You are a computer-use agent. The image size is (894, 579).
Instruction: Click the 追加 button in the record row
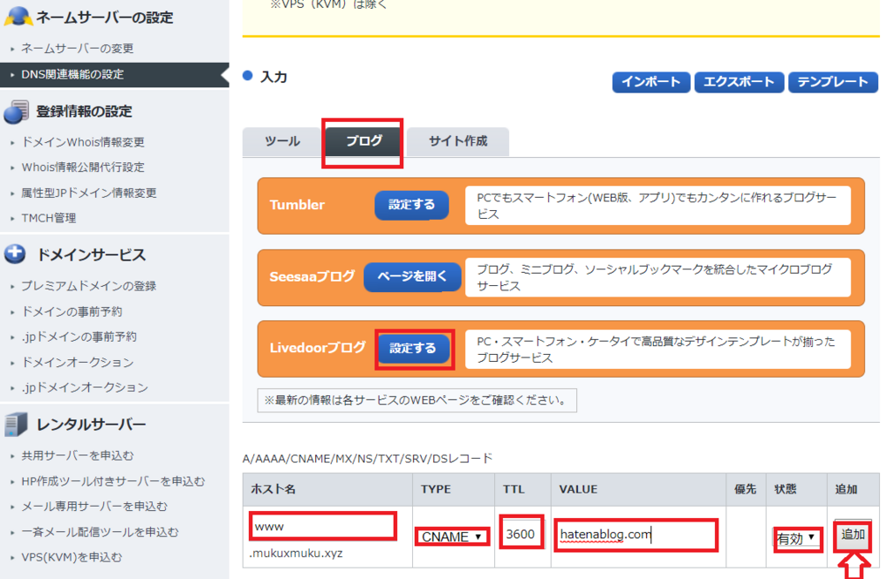(x=854, y=534)
